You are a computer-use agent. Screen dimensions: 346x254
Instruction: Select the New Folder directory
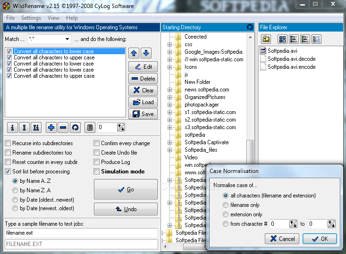[197, 82]
